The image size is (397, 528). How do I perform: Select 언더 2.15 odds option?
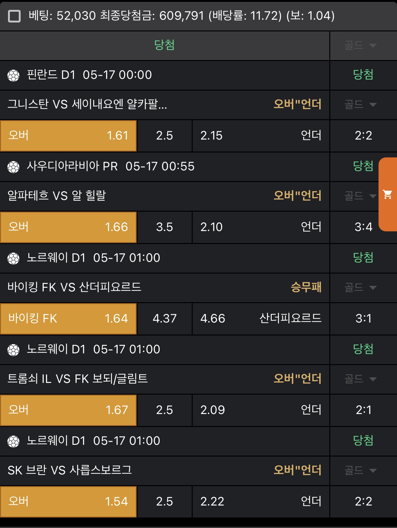tap(261, 136)
